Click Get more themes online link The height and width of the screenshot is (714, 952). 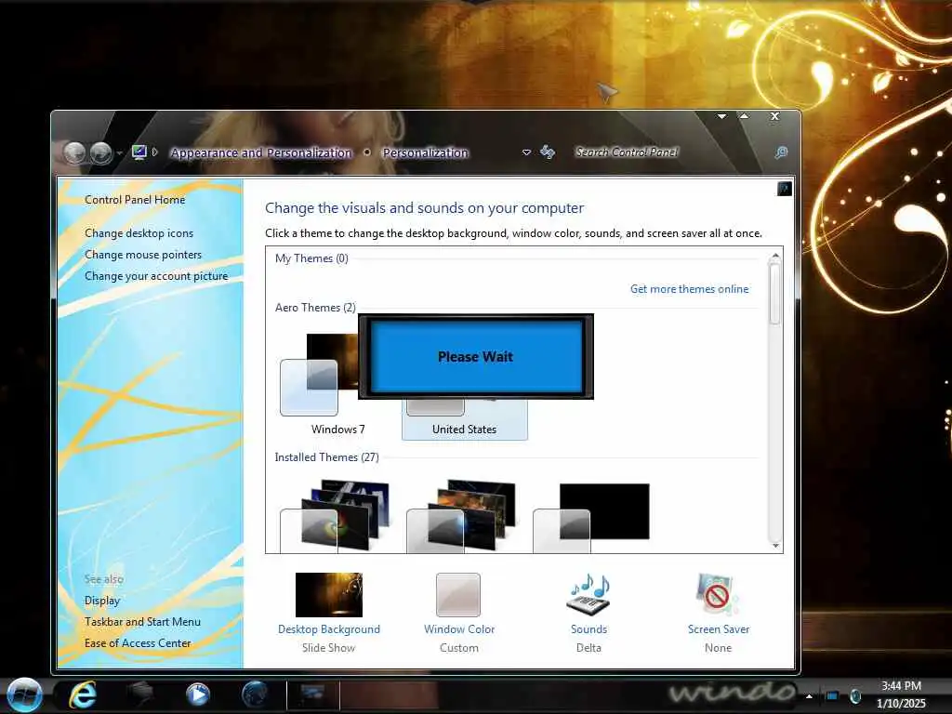pos(689,289)
